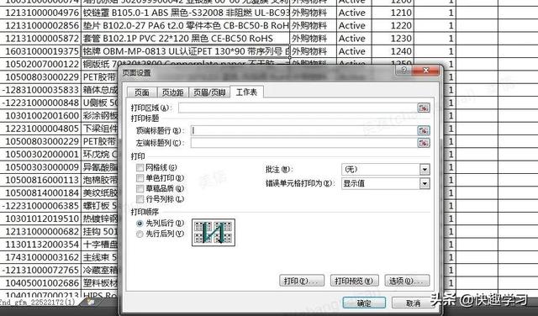Image resolution: width=538 pixels, height=316 pixels.
Task: Click the print order preview diagram
Action: coord(214,233)
